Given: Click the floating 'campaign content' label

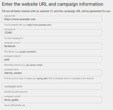Looking at the screenshot, I should tap(12, 96).
